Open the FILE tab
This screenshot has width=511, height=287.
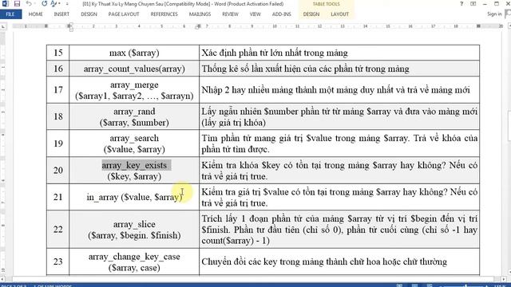coord(10,14)
